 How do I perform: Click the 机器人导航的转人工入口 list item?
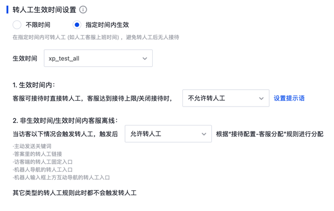[x=43, y=170]
